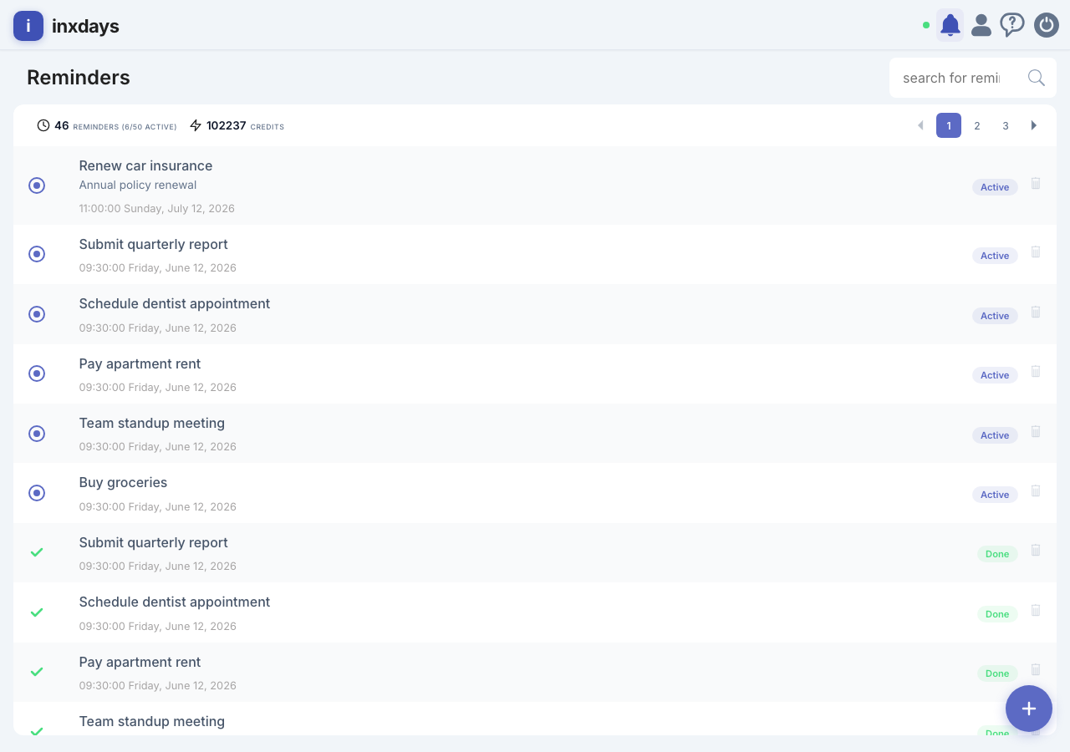Toggle active Schedule dentist appointment status circle
This screenshot has height=752, width=1070.
point(37,314)
